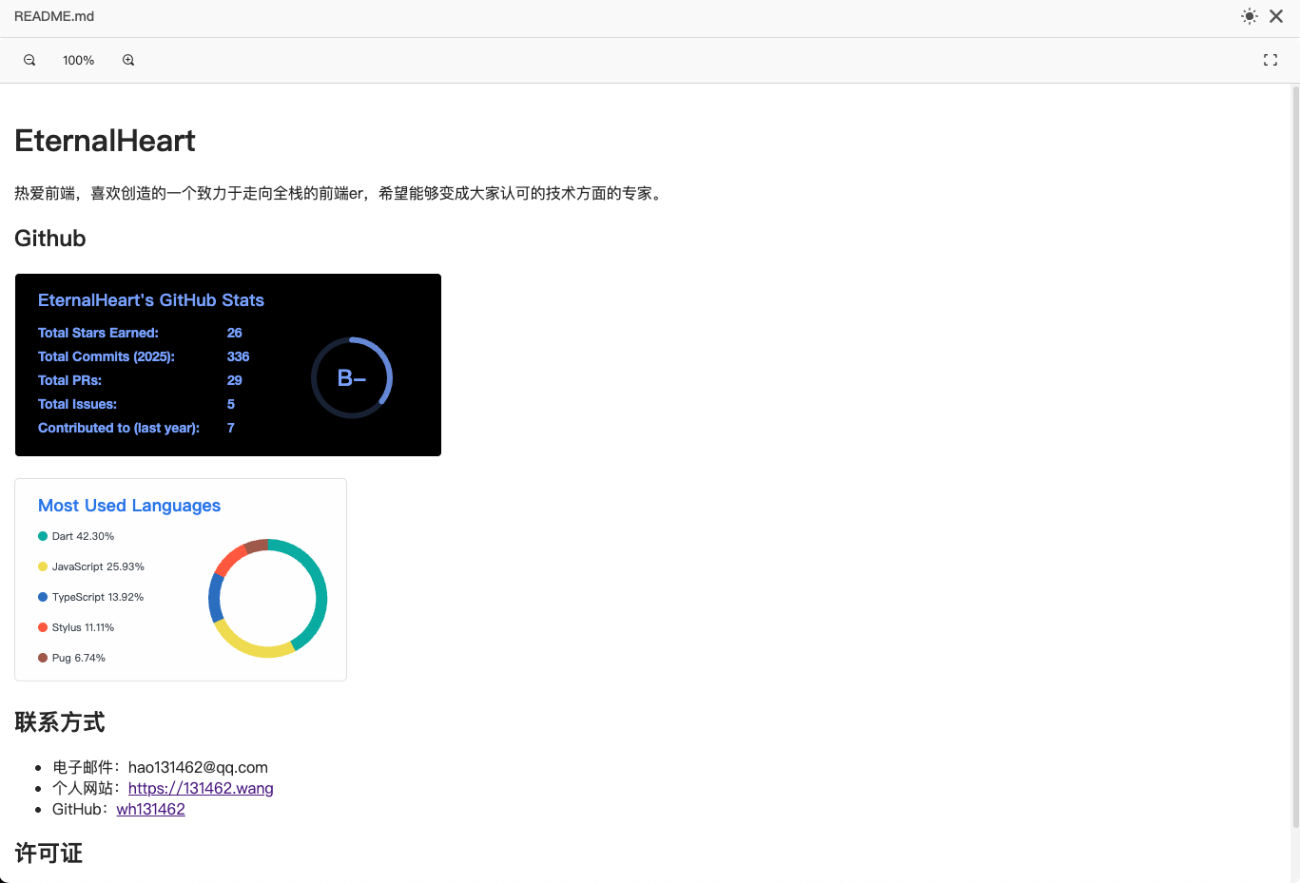Click the EternalHeart main heading

pos(106,141)
